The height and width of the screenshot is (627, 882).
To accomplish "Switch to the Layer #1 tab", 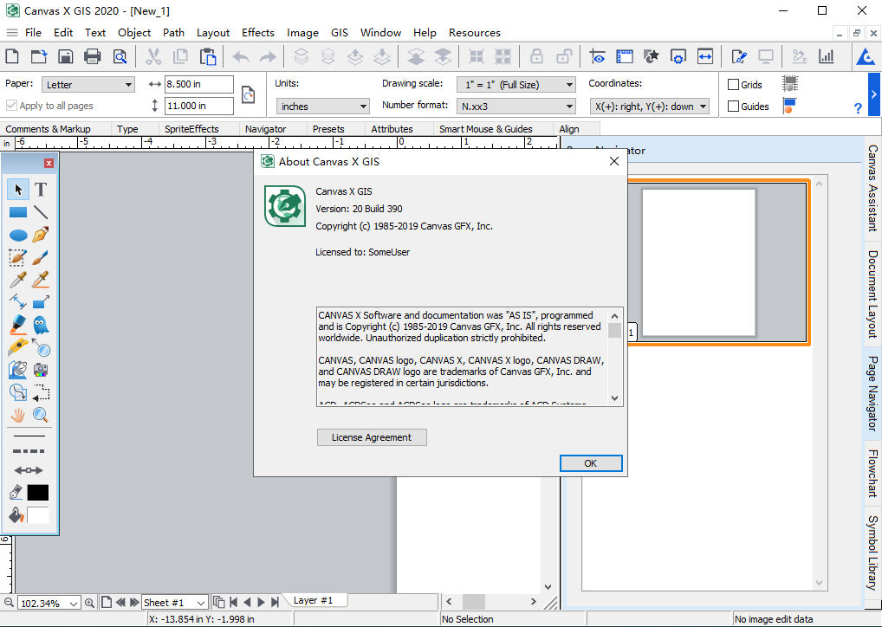I will (x=313, y=600).
